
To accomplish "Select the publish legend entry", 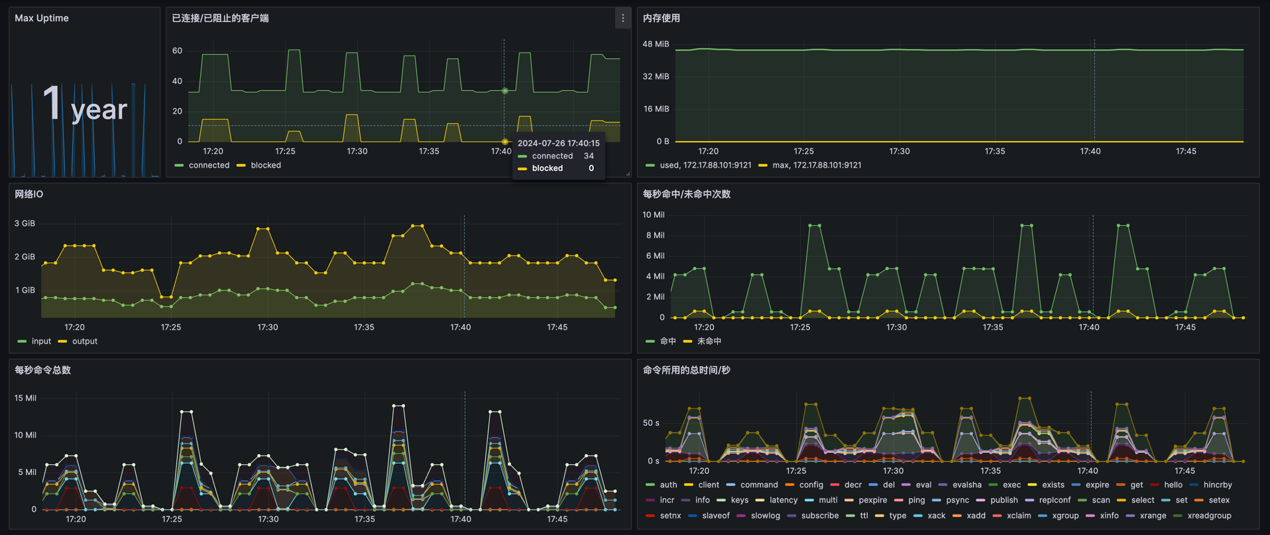I will point(1004,501).
